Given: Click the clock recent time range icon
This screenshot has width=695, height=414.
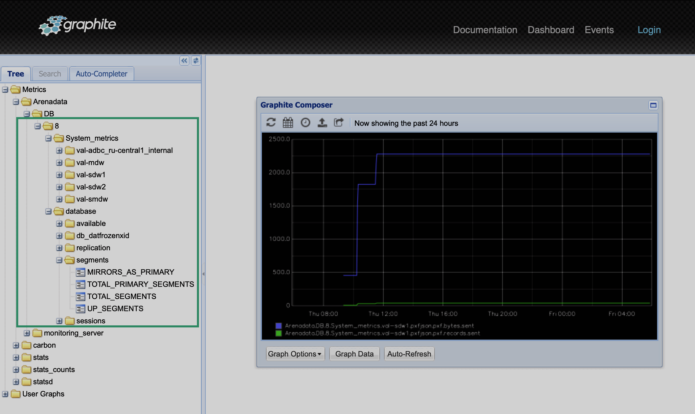Looking at the screenshot, I should click(x=305, y=122).
